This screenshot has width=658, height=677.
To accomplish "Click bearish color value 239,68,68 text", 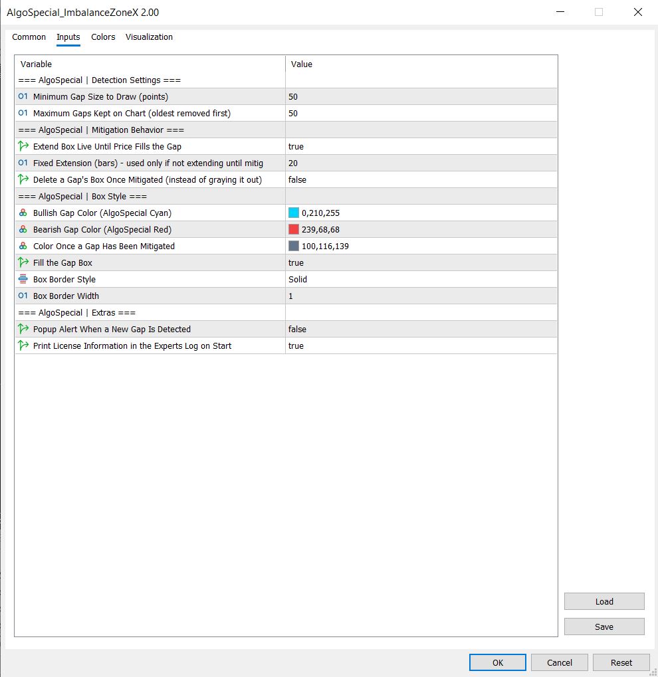I will coord(320,230).
